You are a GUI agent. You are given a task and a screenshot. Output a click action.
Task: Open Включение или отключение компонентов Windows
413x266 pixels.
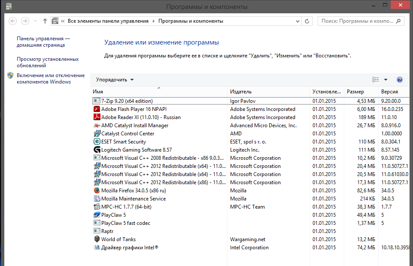[51, 78]
